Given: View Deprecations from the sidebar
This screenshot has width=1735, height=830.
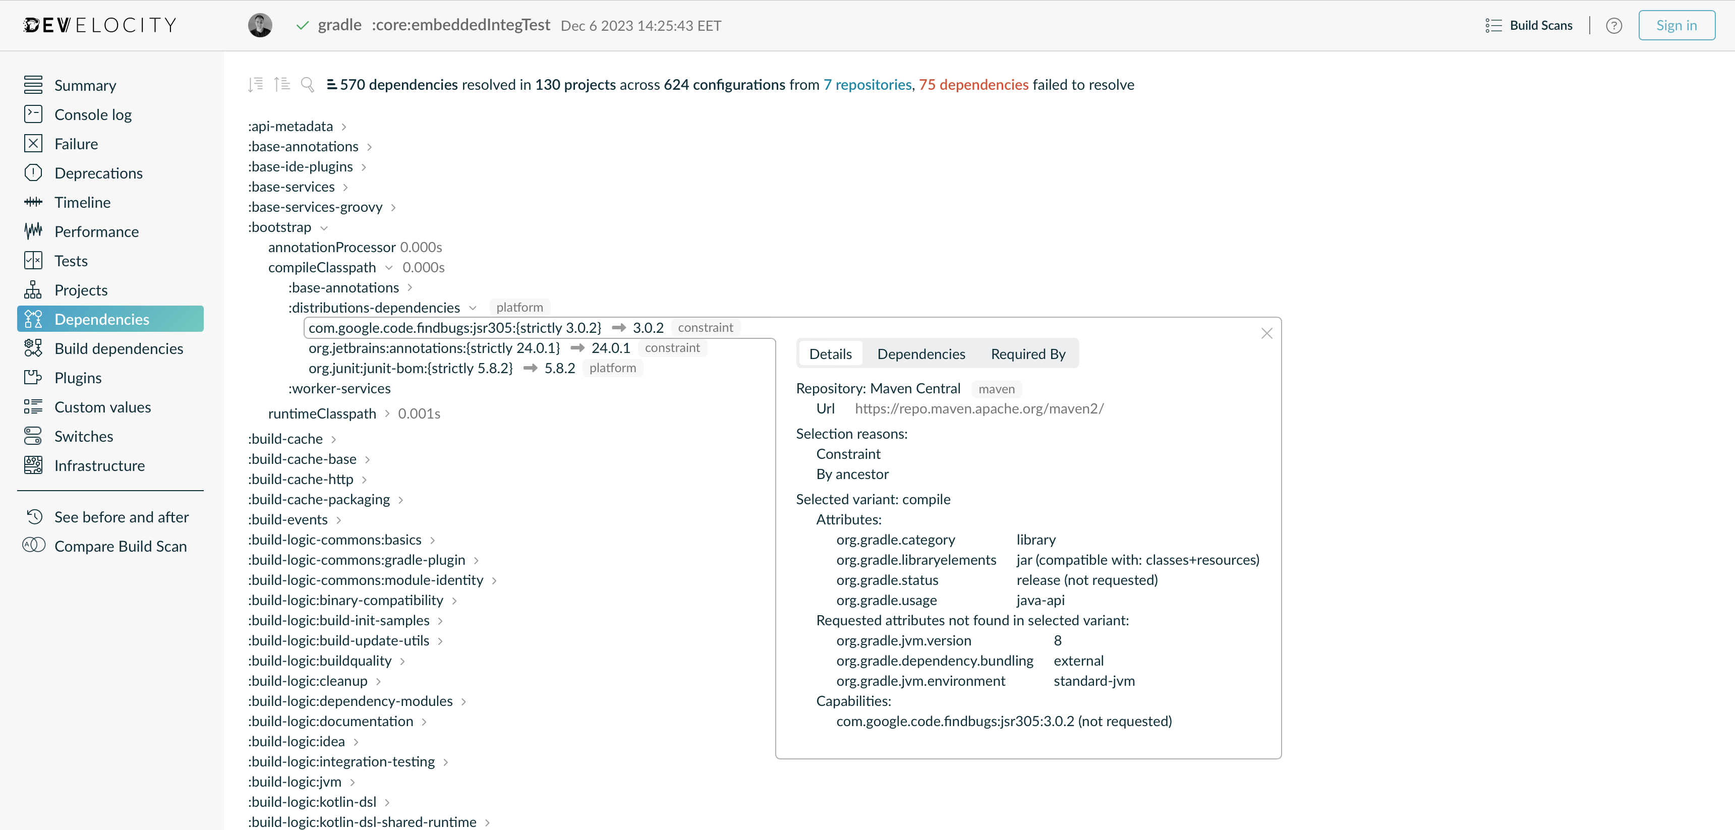Looking at the screenshot, I should (98, 173).
